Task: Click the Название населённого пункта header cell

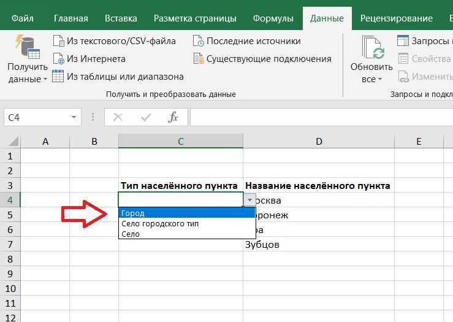Action: [x=319, y=186]
